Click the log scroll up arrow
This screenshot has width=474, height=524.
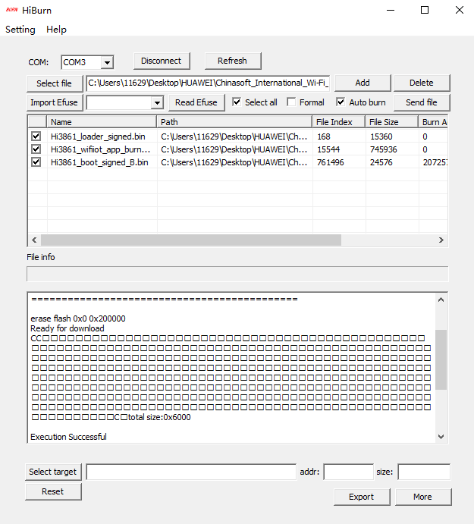441,300
